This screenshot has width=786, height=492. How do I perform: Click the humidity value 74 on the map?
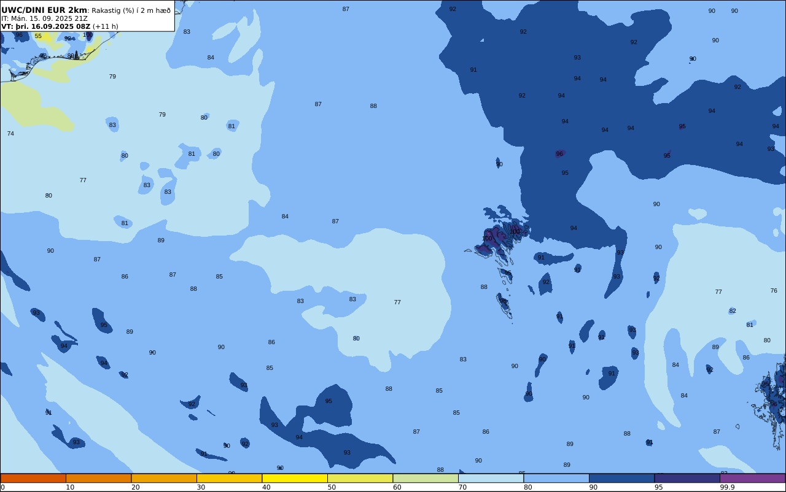(10, 134)
